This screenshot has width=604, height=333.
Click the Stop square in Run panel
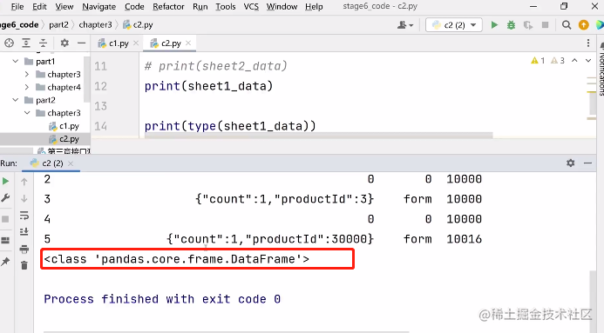[5, 219]
